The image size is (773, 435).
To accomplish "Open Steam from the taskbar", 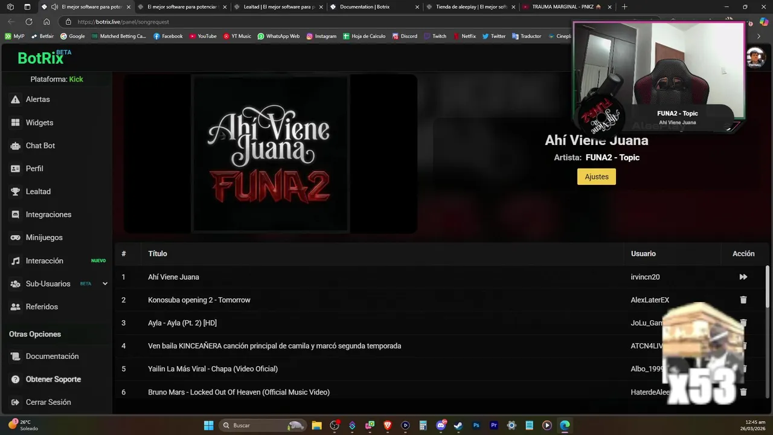I will pyautogui.click(x=458, y=425).
